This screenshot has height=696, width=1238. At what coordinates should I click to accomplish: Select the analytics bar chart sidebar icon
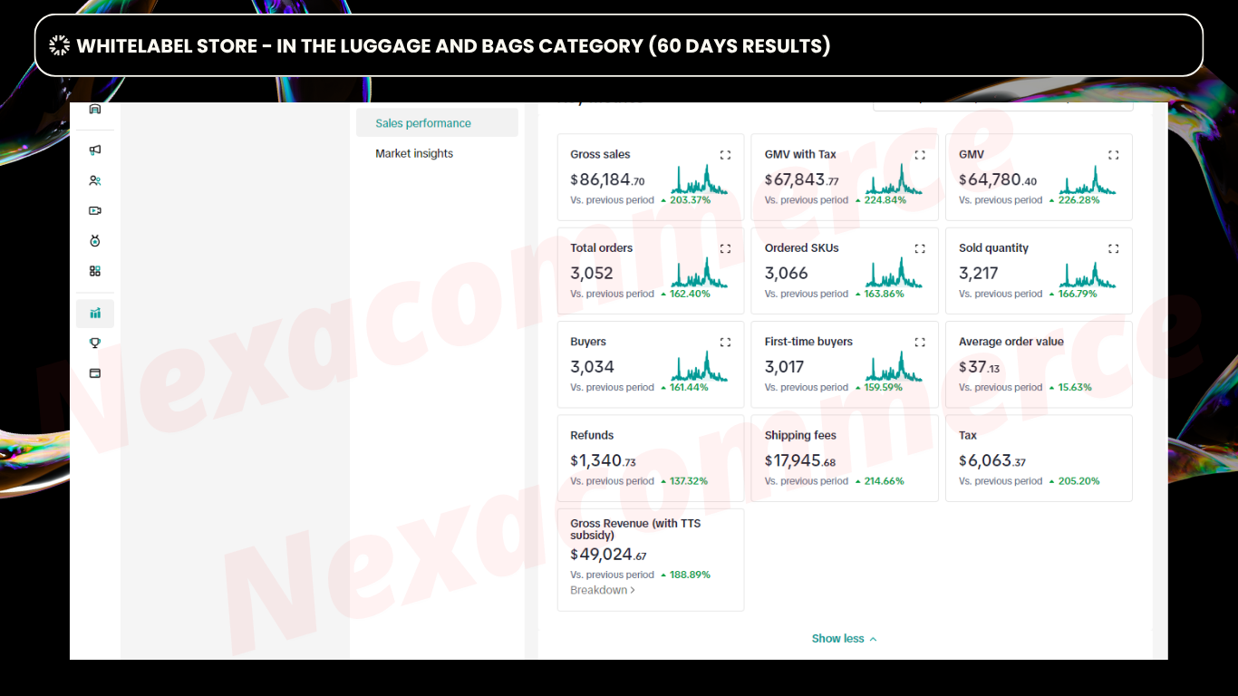point(95,314)
